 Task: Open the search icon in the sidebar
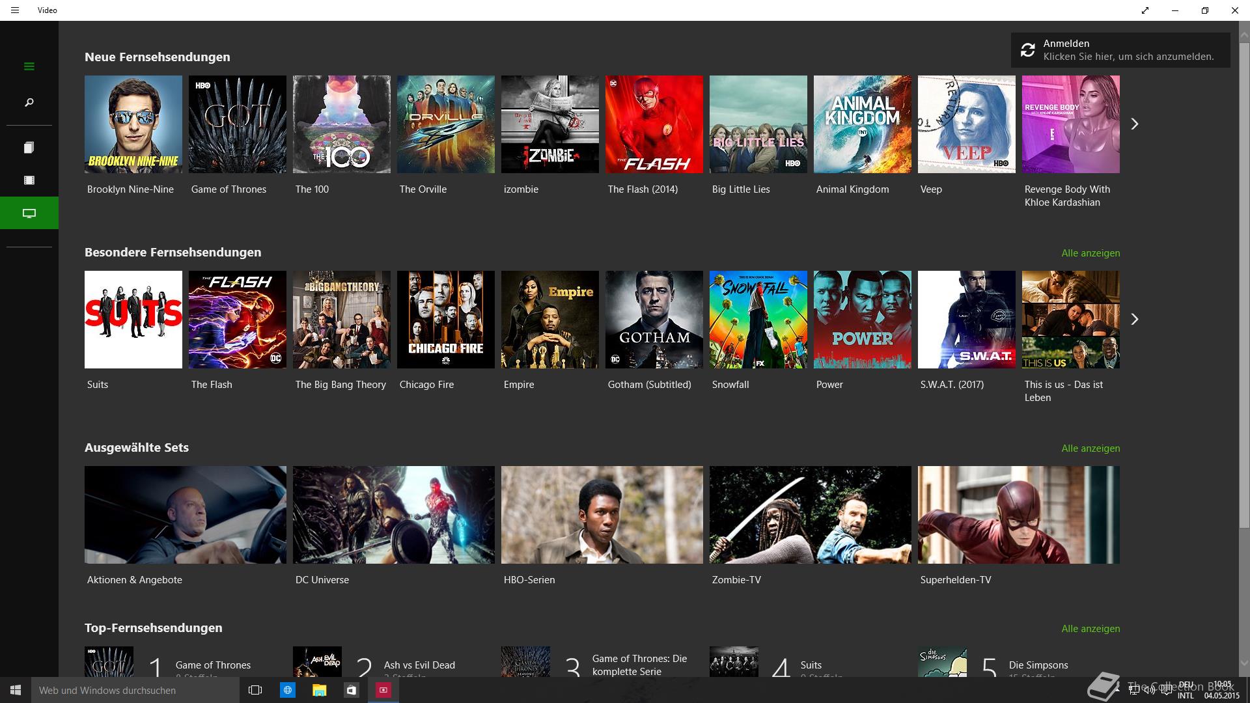[29, 103]
